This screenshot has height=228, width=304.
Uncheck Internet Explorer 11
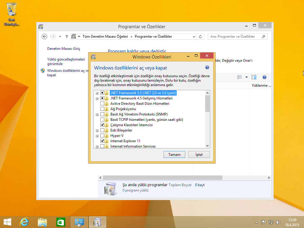(102, 141)
